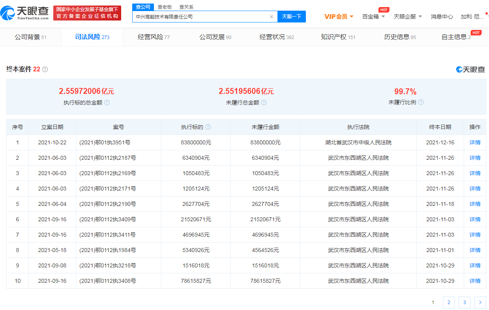Viewport: 489px width, 310px height.
Task: Open the user account menu 加利·尼
Action: coord(472,17)
